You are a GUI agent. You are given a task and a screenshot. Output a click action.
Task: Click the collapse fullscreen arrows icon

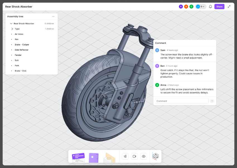point(229,6)
